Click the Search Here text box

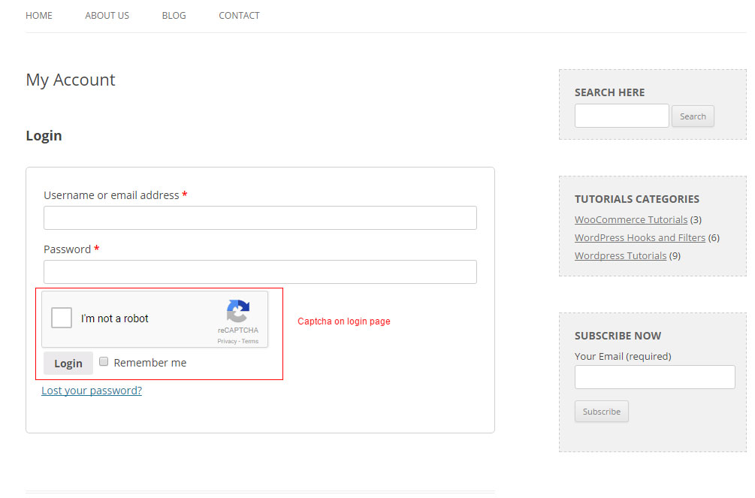pos(621,116)
